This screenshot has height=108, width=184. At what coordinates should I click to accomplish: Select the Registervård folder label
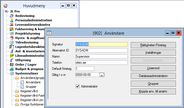29,91
